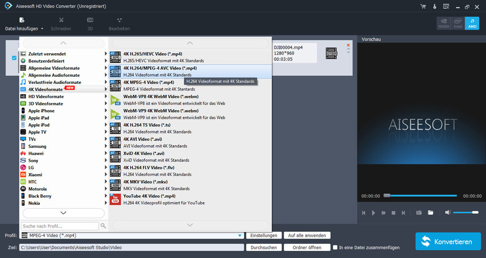Open the Profil dropdown arrow

pos(240,235)
